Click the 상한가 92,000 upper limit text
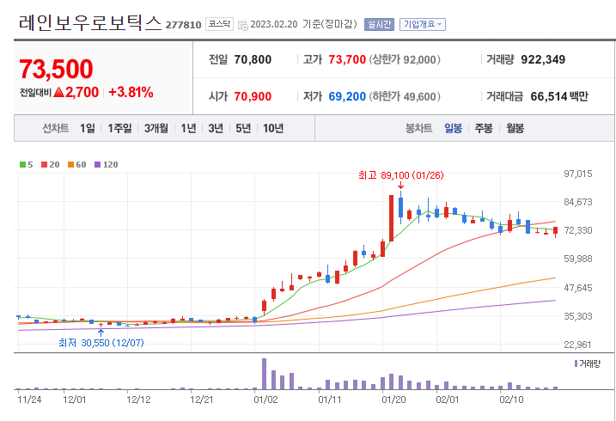 [x=405, y=59]
